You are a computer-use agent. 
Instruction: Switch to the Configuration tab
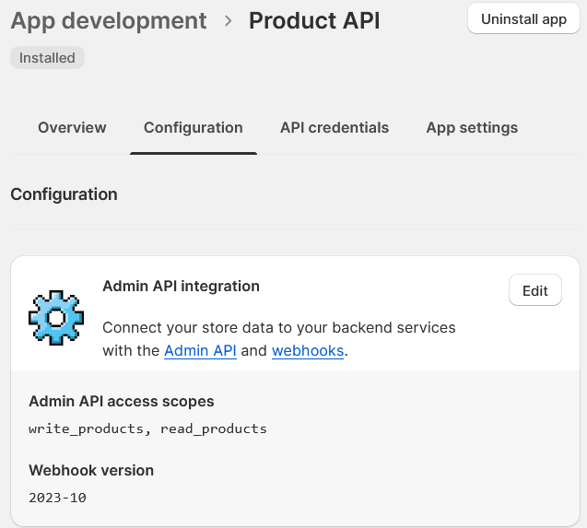194,128
